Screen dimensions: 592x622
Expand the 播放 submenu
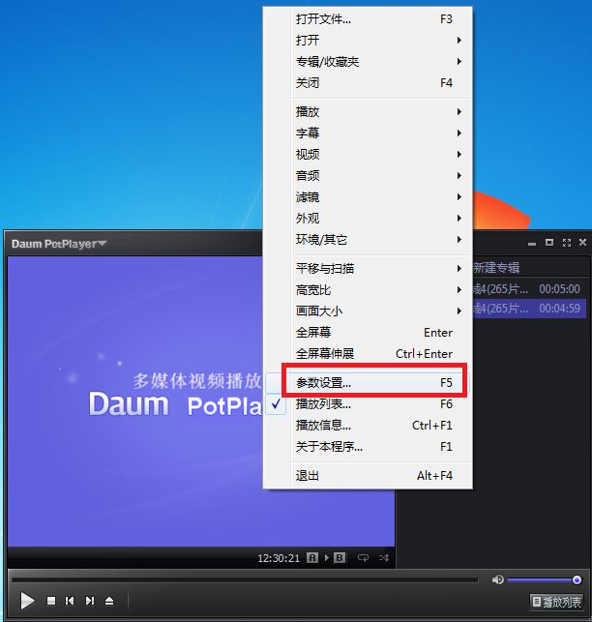(368, 112)
